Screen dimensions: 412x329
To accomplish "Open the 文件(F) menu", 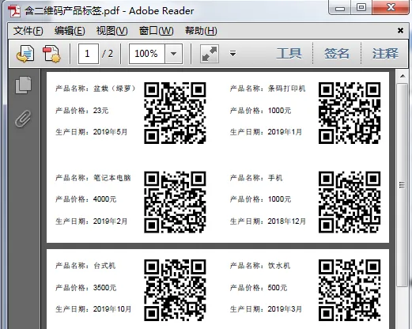I will [28, 31].
